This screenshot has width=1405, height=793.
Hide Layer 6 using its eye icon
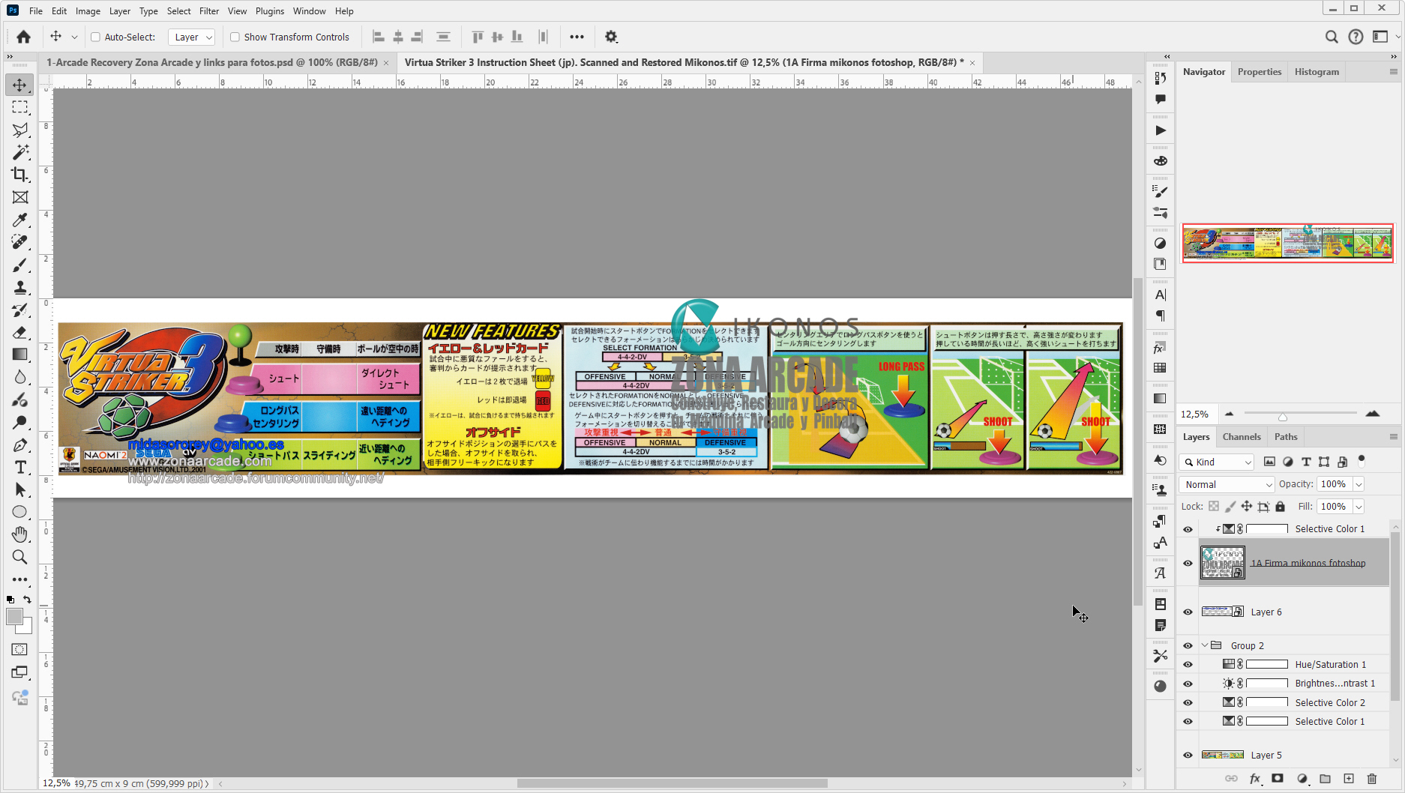pyautogui.click(x=1188, y=612)
